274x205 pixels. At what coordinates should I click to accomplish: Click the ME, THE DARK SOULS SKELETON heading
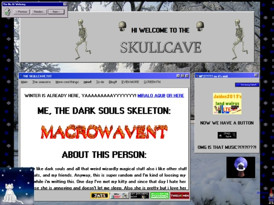104,111
